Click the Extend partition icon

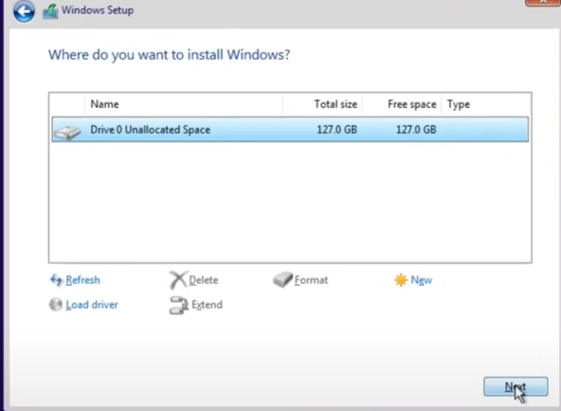[178, 305]
